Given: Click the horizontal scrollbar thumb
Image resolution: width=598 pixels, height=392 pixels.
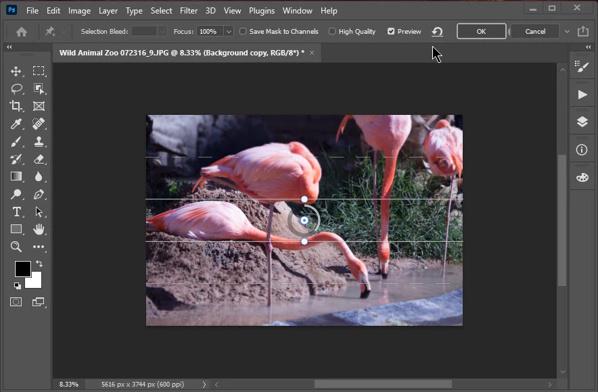Looking at the screenshot, I should pos(383,385).
